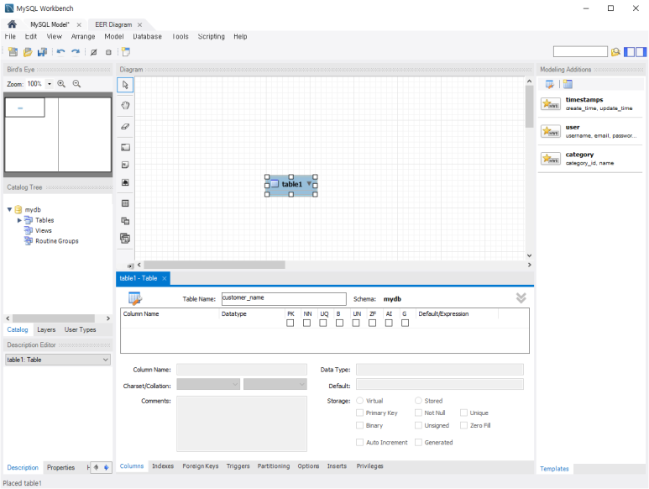Screen dimensions: 649x489
Task: Open the Database menu
Action: click(147, 36)
